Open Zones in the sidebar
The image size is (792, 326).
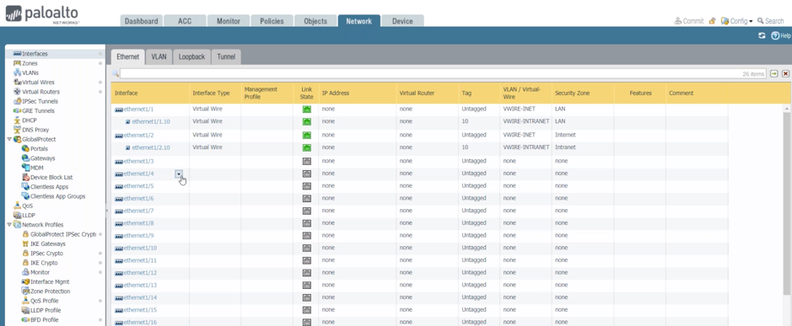(x=30, y=63)
